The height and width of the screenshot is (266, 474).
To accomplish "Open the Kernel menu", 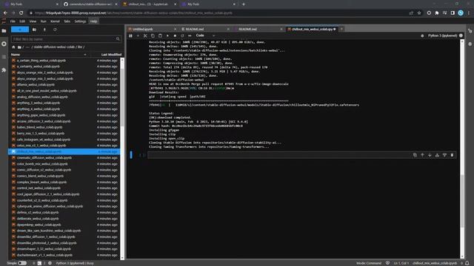I will [x=55, y=21].
